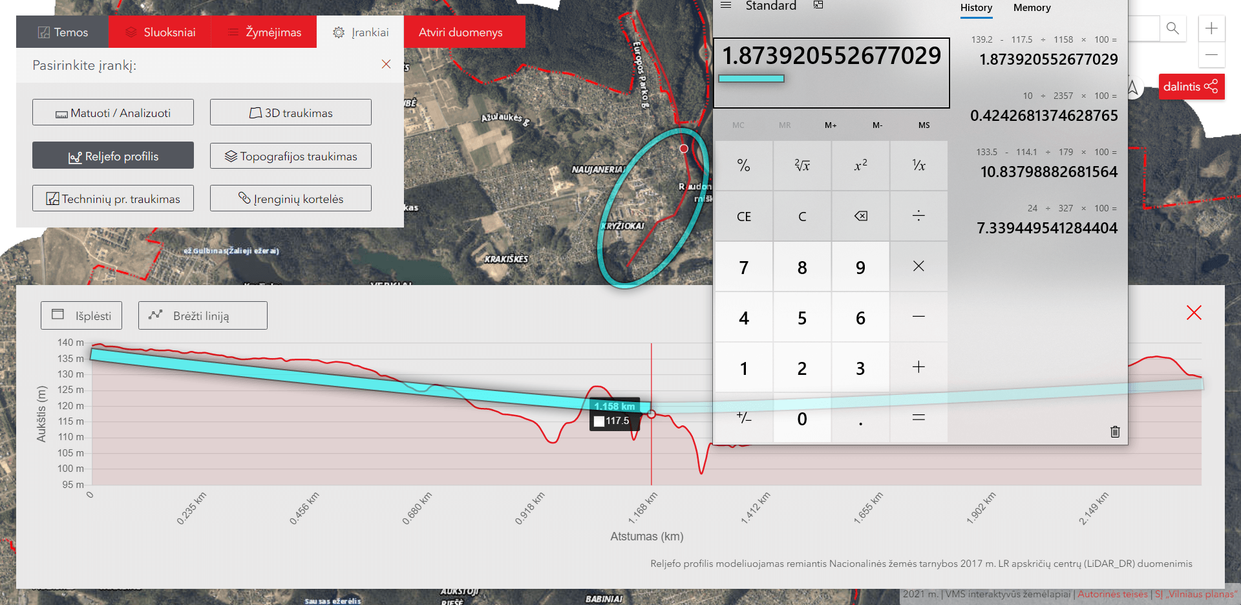Close the tool selection panel
1241x605 pixels.
pos(386,64)
